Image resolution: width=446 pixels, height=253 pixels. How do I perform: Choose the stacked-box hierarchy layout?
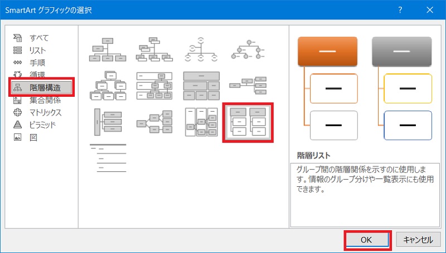point(108,86)
